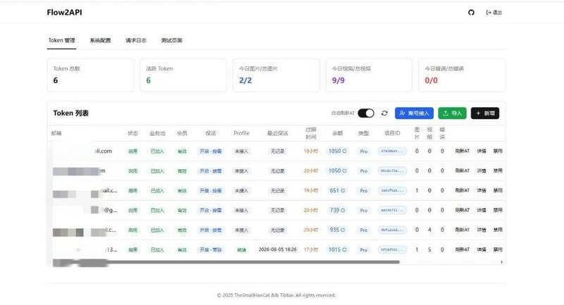564x305 pixels.
Task: Click the project ID chip in the 651 row
Action: 392,190
